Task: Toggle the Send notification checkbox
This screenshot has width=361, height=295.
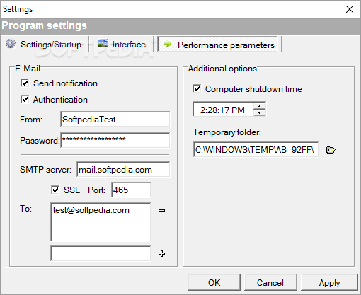Action: 25,83
